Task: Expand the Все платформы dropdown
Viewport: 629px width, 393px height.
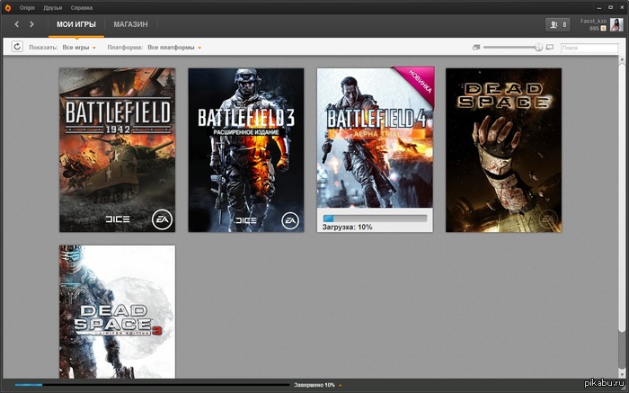Action: click(x=174, y=48)
